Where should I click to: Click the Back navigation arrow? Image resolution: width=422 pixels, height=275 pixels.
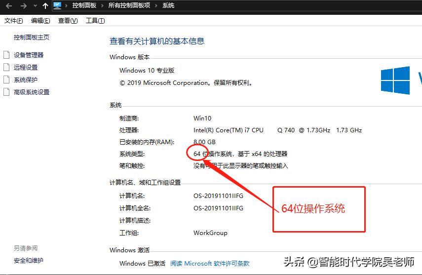click(x=9, y=5)
